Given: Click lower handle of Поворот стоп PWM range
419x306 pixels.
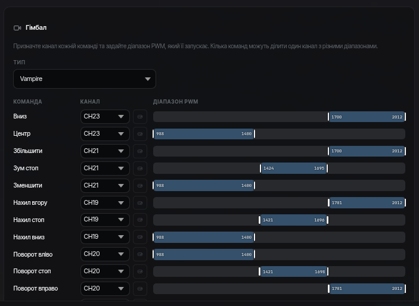Looking at the screenshot, I should click(x=259, y=271).
